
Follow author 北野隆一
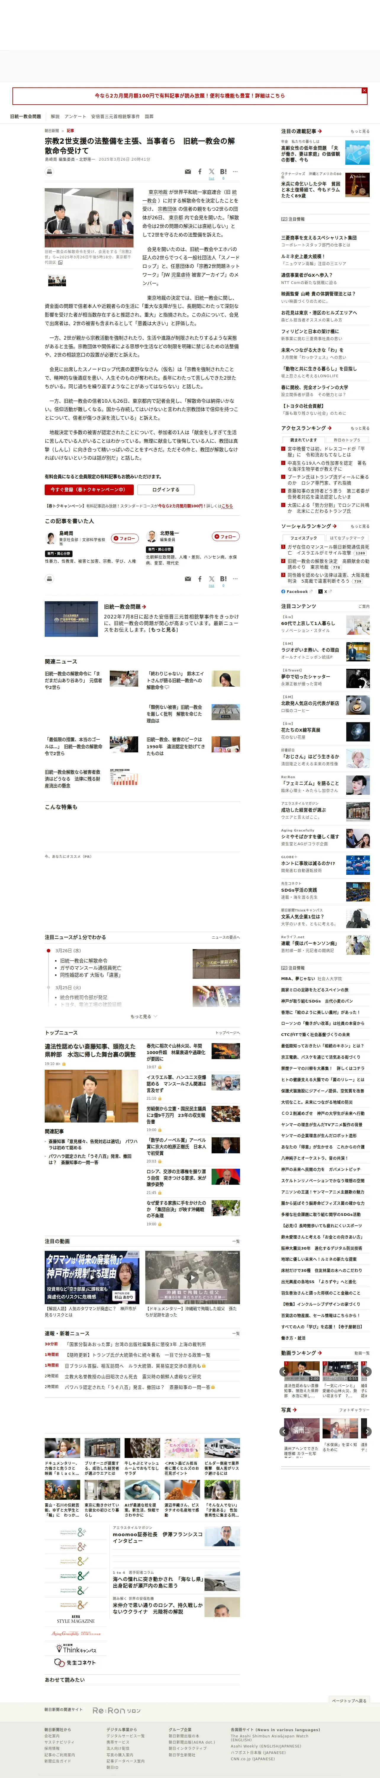click(226, 536)
